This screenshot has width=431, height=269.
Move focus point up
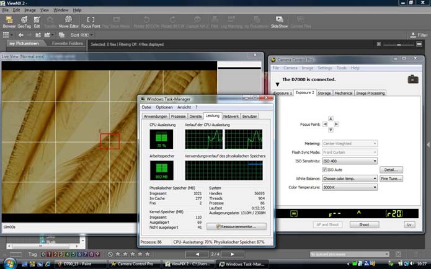(331, 118)
